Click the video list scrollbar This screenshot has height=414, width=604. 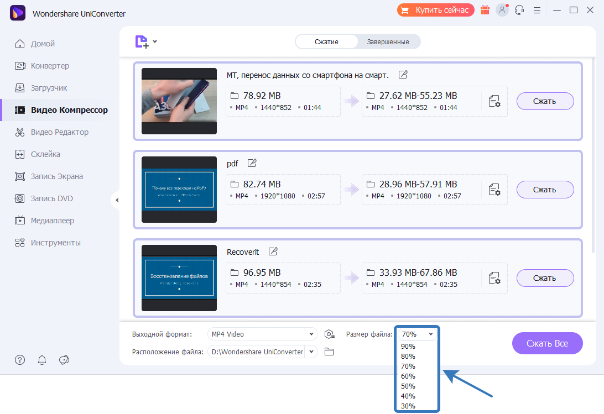click(x=593, y=156)
